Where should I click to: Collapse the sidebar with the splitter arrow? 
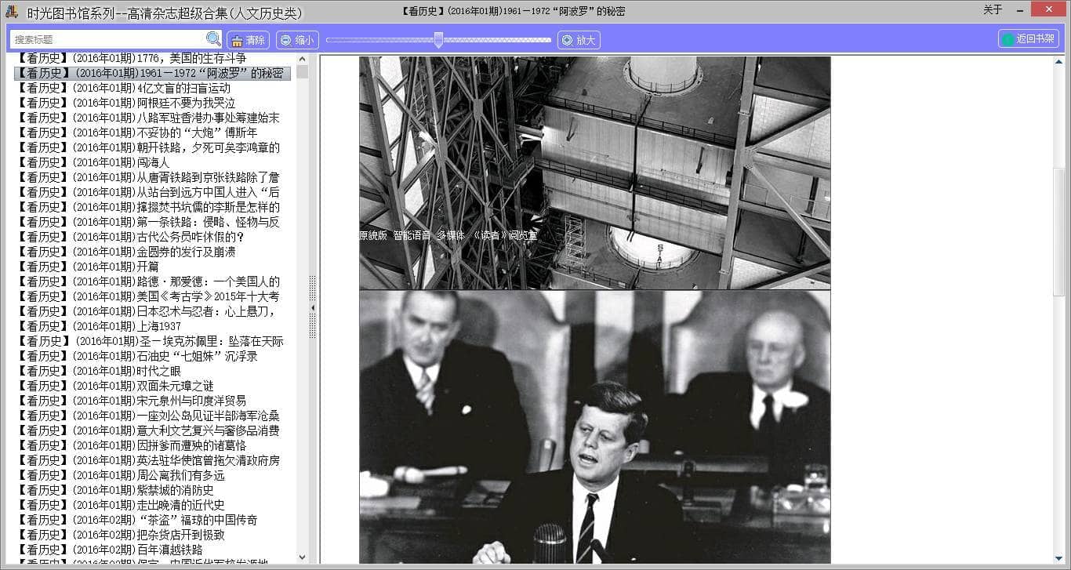(313, 308)
